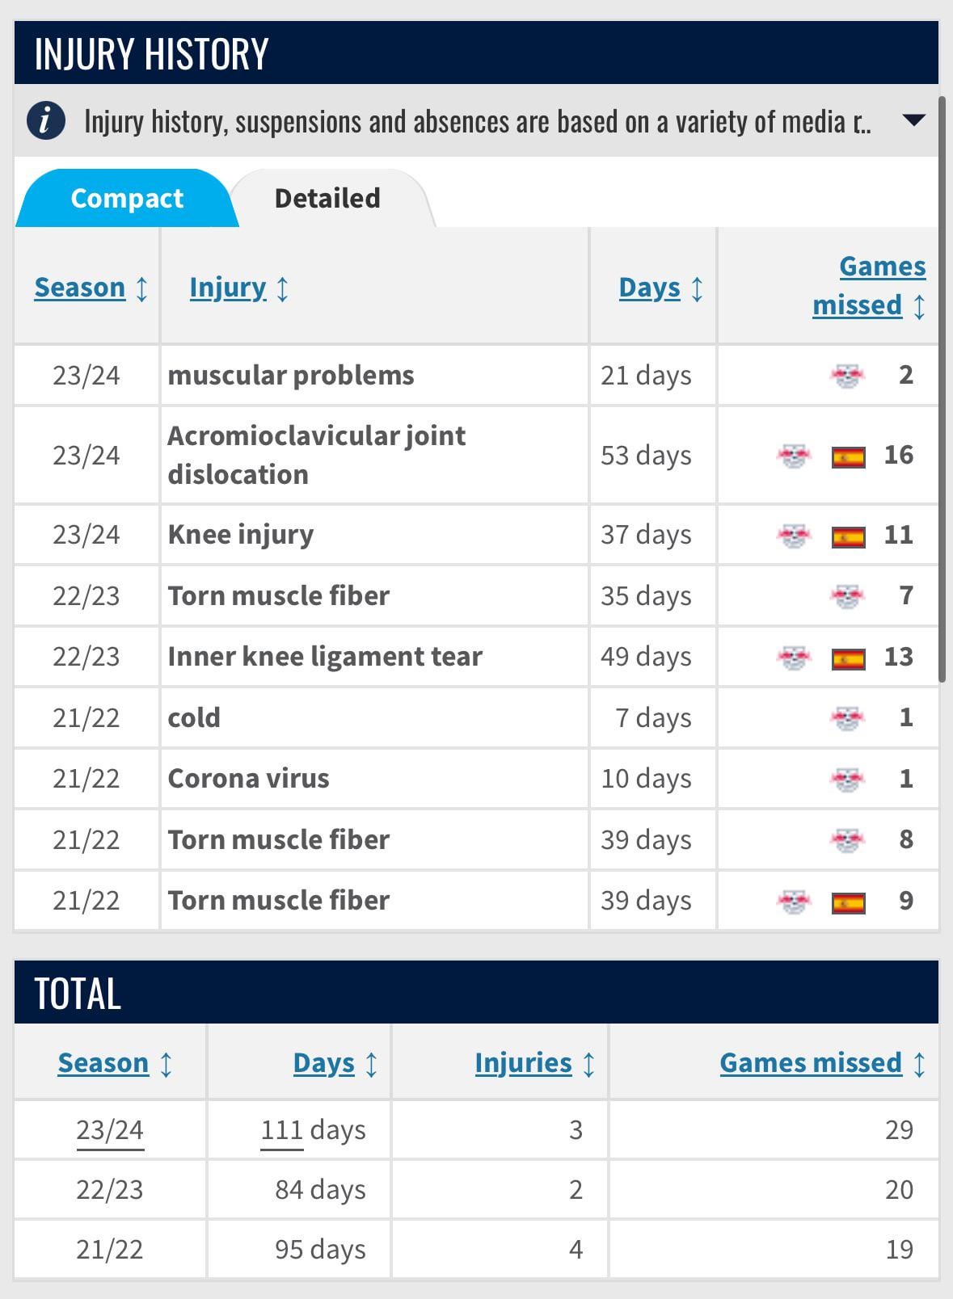Switch to the Detailed tab

click(327, 199)
